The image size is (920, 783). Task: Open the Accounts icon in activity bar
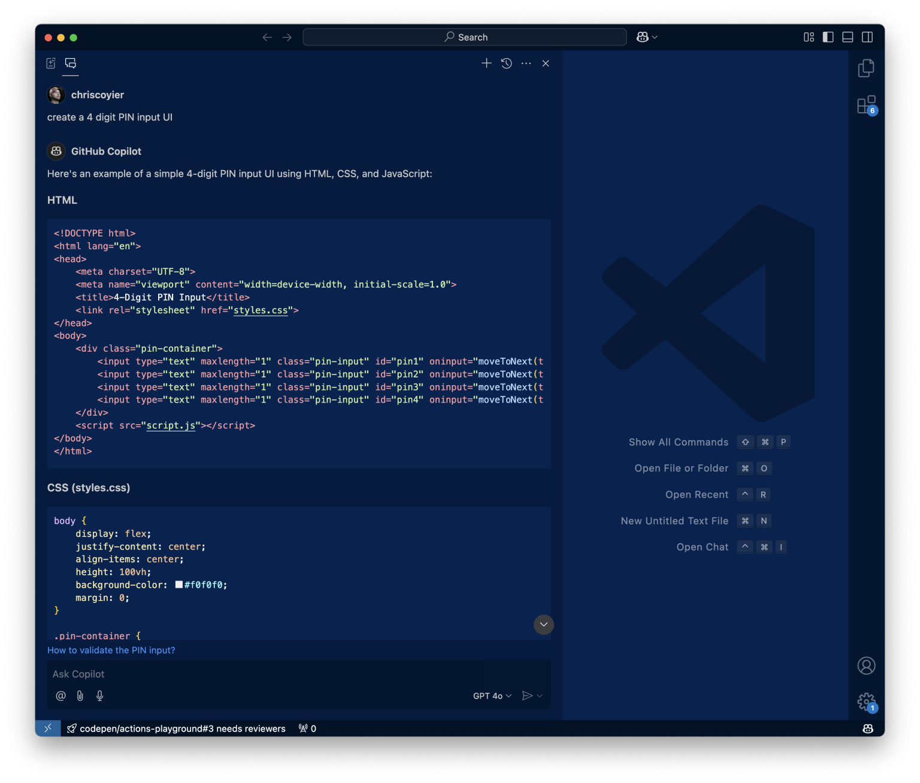[x=865, y=666]
